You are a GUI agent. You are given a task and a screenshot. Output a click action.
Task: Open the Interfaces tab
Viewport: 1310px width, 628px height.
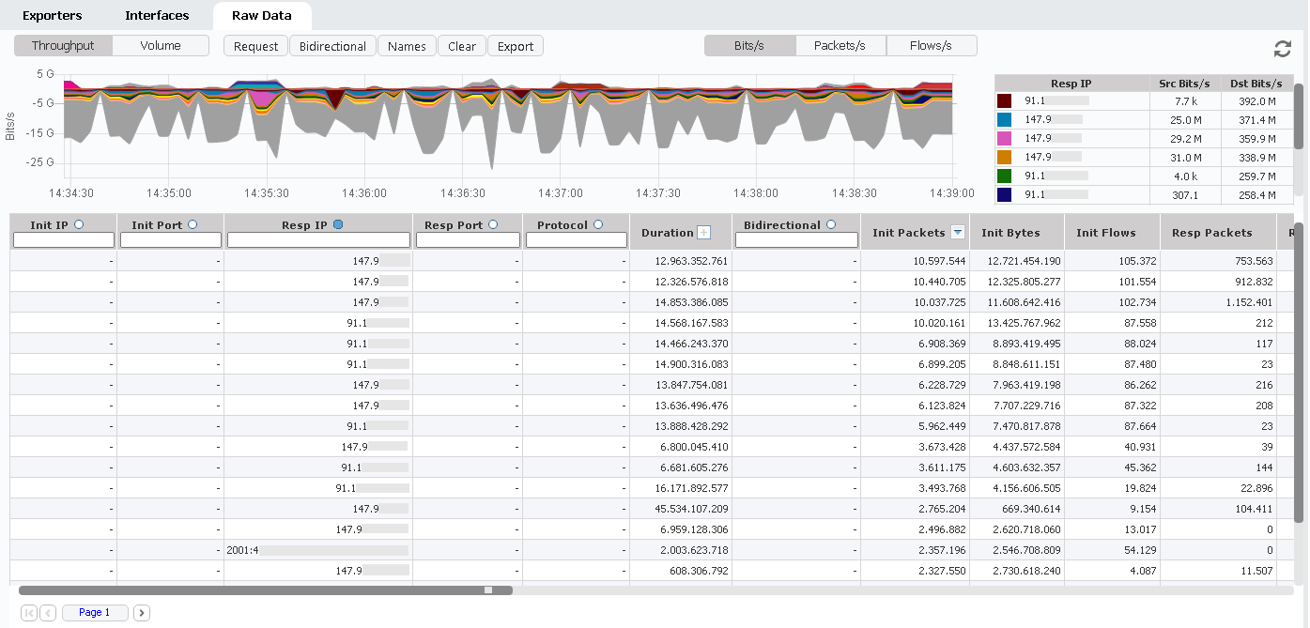click(157, 16)
